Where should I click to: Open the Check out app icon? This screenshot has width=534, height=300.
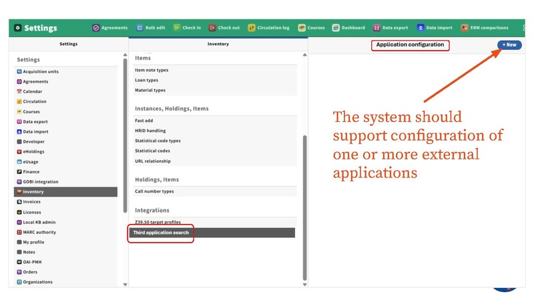point(213,28)
